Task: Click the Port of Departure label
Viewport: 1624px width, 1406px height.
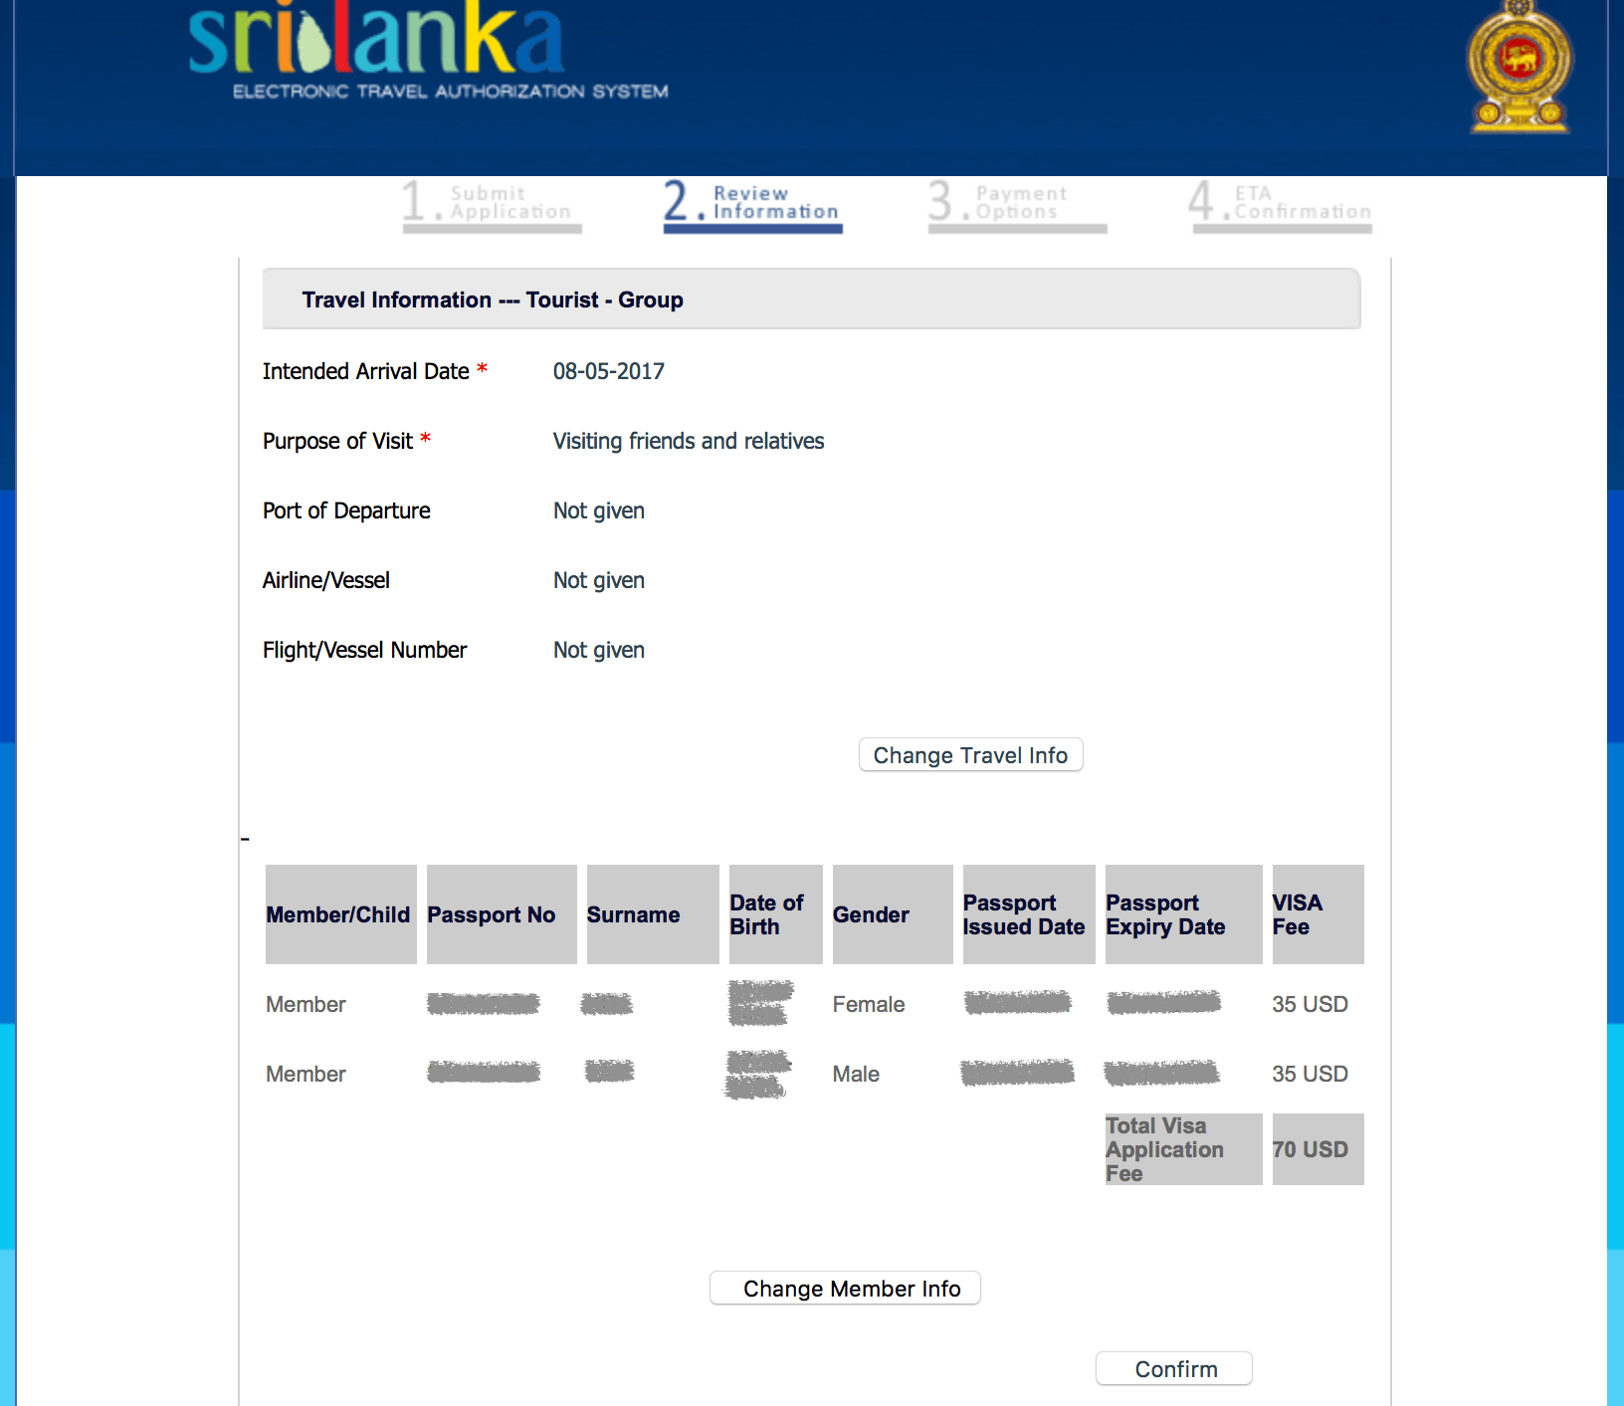Action: (346, 510)
